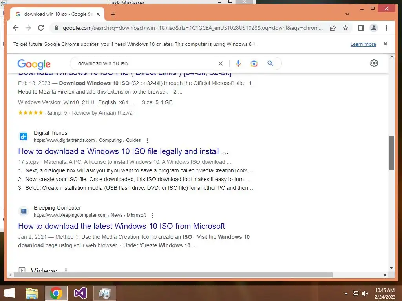This screenshot has height=301, width=402.
Task: Open the Chrome profile avatar
Action: [x=374, y=28]
